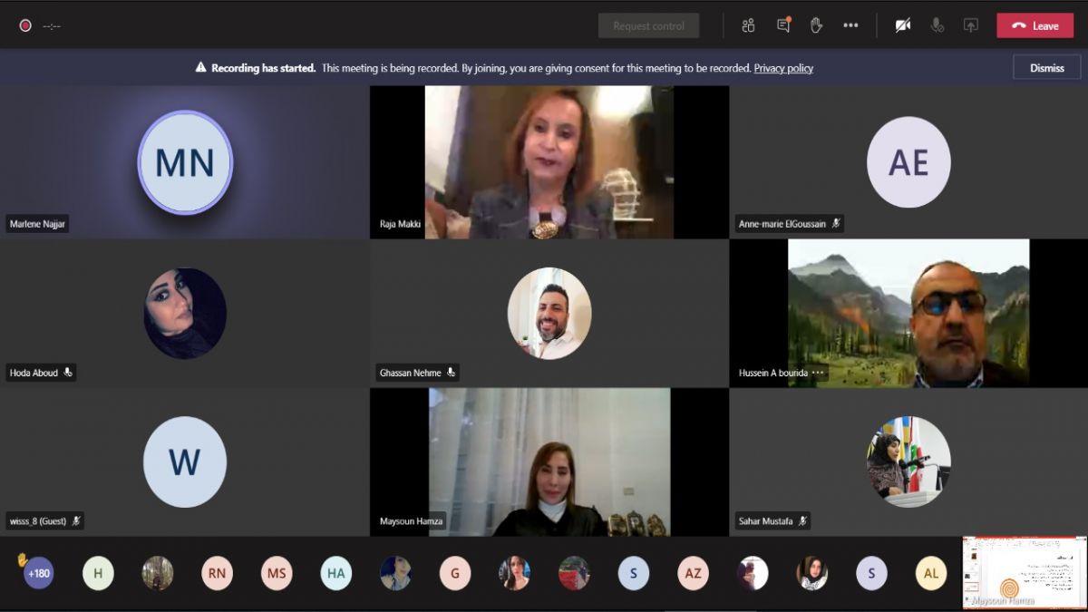
Task: Toggle the camera on
Action: [902, 25]
